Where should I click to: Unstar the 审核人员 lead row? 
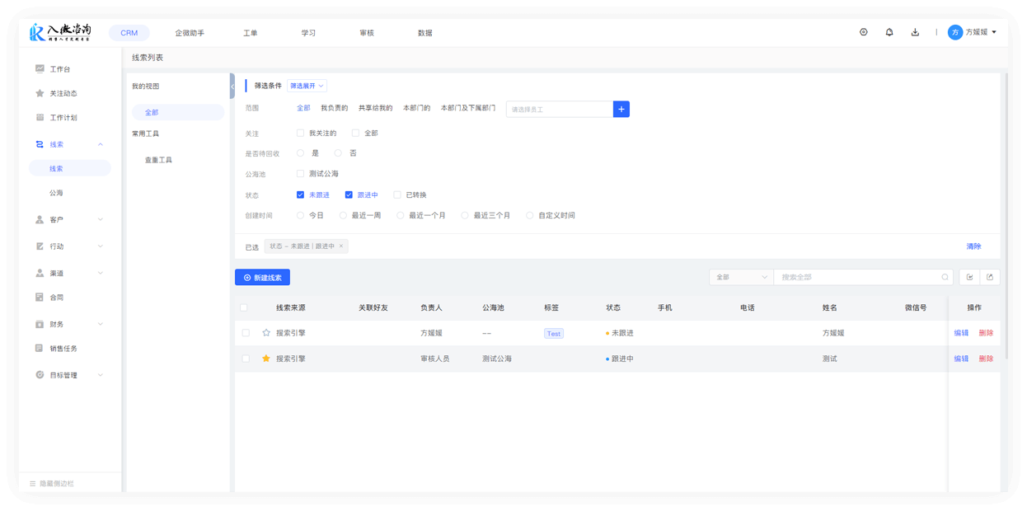[266, 359]
